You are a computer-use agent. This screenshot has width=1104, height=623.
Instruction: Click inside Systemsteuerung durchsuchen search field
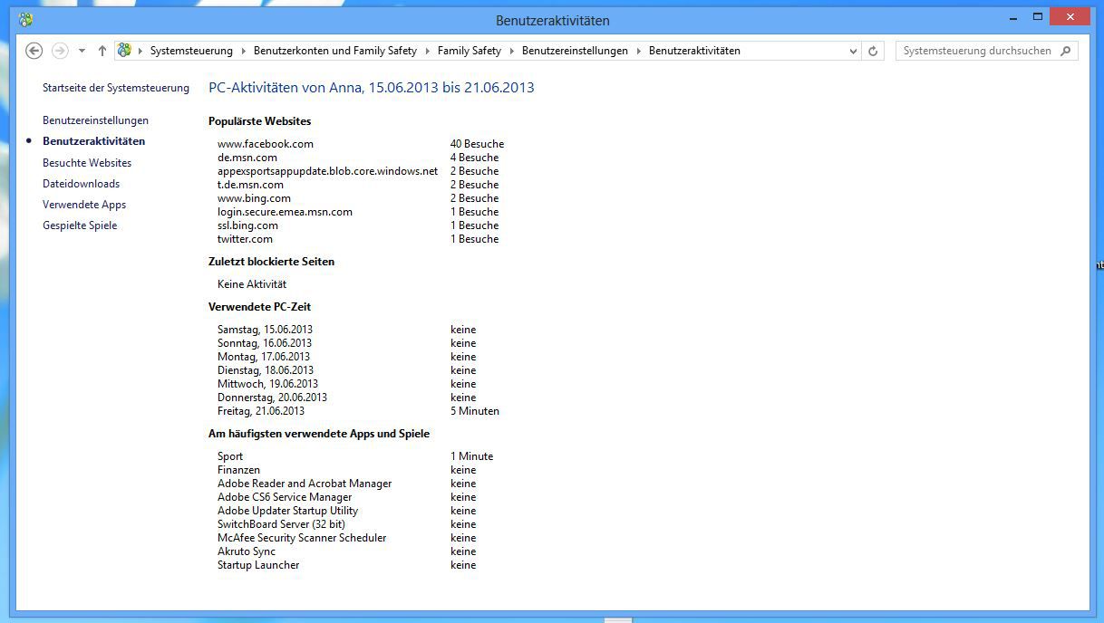[977, 51]
